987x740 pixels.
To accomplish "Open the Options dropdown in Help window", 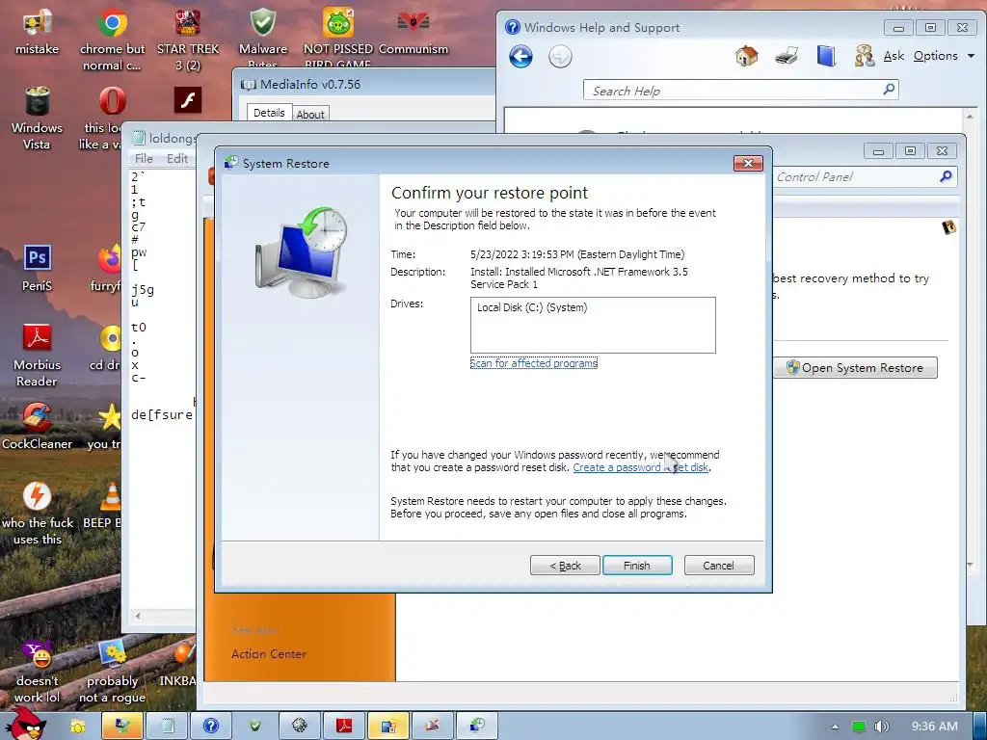I will click(944, 55).
